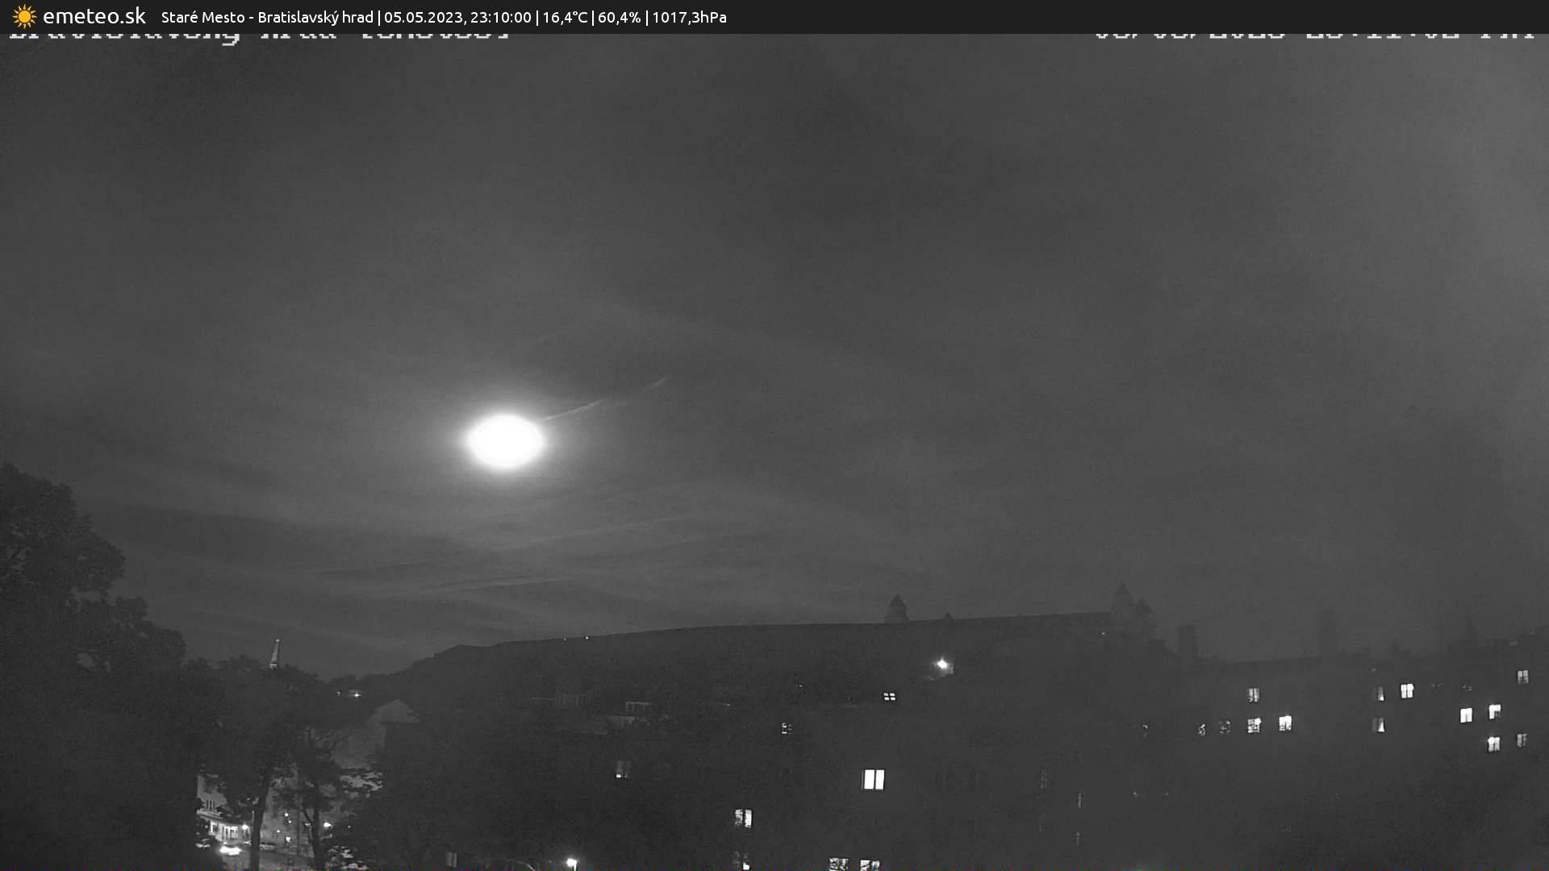
Task: Click the 1017,3hPa pressure reading
Action: (689, 17)
